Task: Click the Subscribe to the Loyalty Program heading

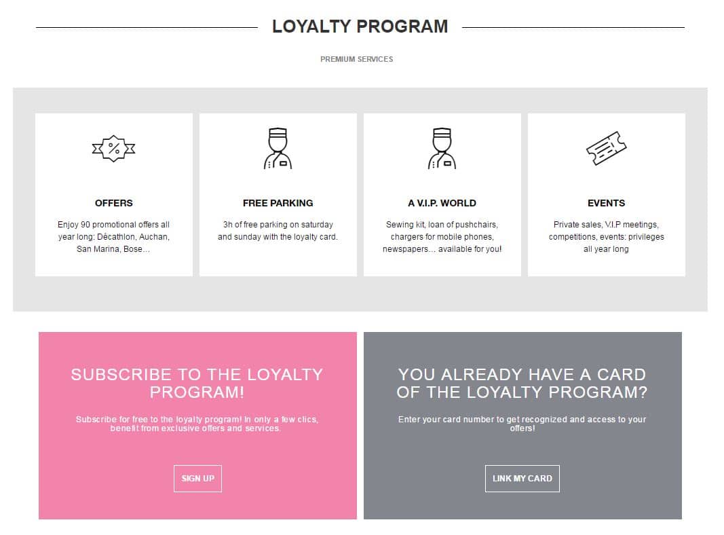Action: click(197, 383)
